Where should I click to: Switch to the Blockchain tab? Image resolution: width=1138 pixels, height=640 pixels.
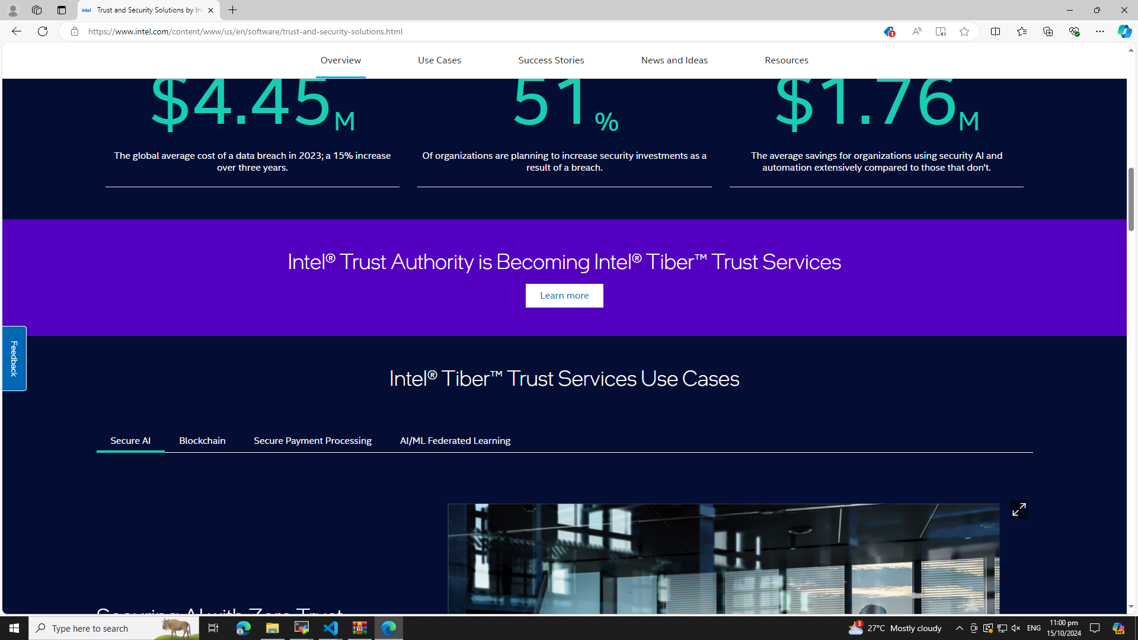[202, 440]
